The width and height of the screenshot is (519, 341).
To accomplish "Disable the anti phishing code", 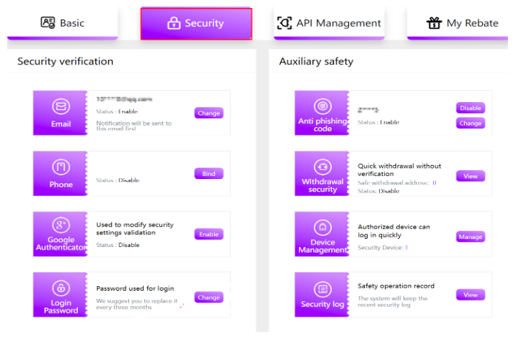I will click(x=470, y=108).
